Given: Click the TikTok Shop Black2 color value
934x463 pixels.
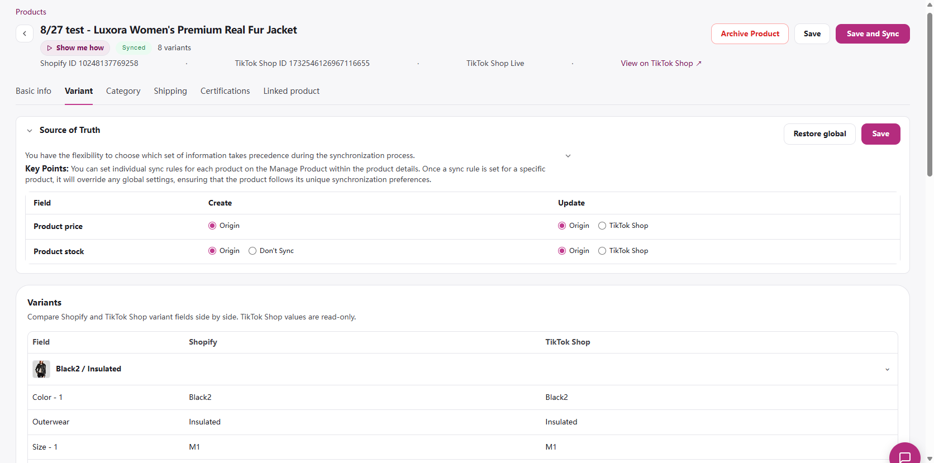Looking at the screenshot, I should [x=556, y=398].
